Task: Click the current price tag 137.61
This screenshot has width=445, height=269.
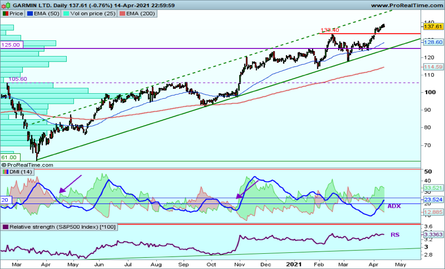Action: click(x=433, y=26)
